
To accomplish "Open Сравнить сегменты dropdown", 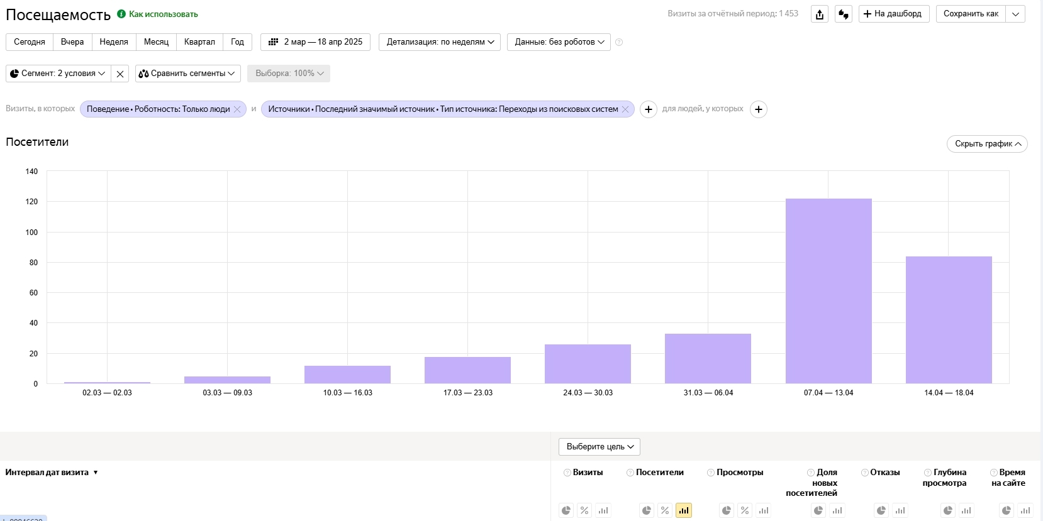I will coord(188,74).
